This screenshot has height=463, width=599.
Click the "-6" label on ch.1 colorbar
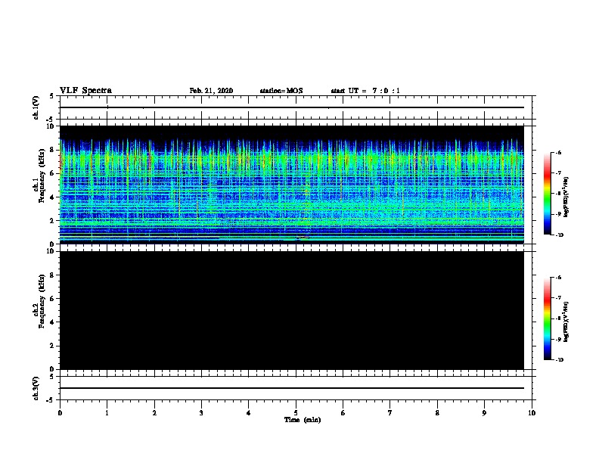click(x=558, y=152)
